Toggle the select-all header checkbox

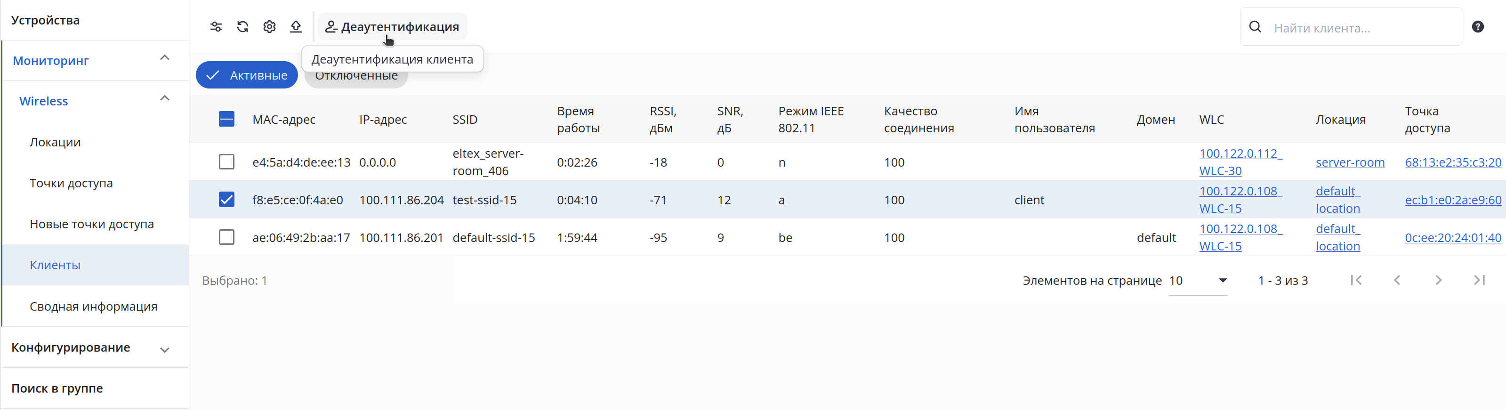pyautogui.click(x=227, y=119)
